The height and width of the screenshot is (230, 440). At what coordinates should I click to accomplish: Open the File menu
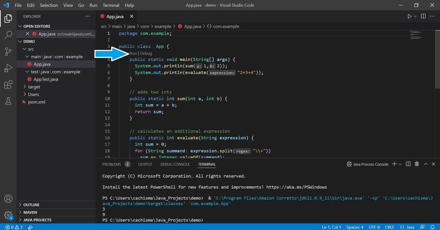pyautogui.click(x=18, y=5)
